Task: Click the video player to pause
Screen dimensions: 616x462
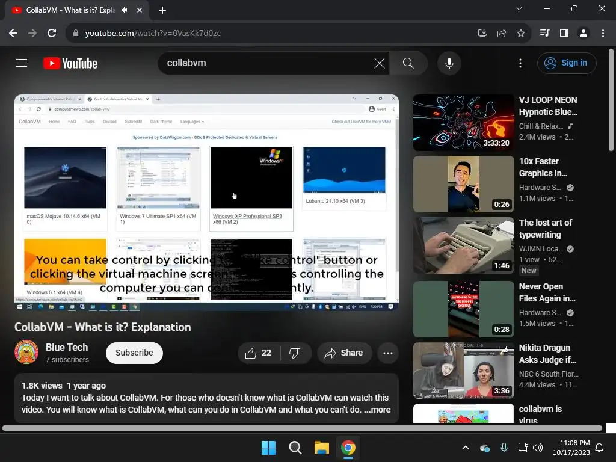Action: (207, 203)
